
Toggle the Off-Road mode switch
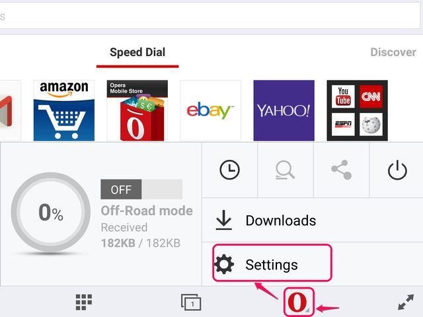pos(141,190)
